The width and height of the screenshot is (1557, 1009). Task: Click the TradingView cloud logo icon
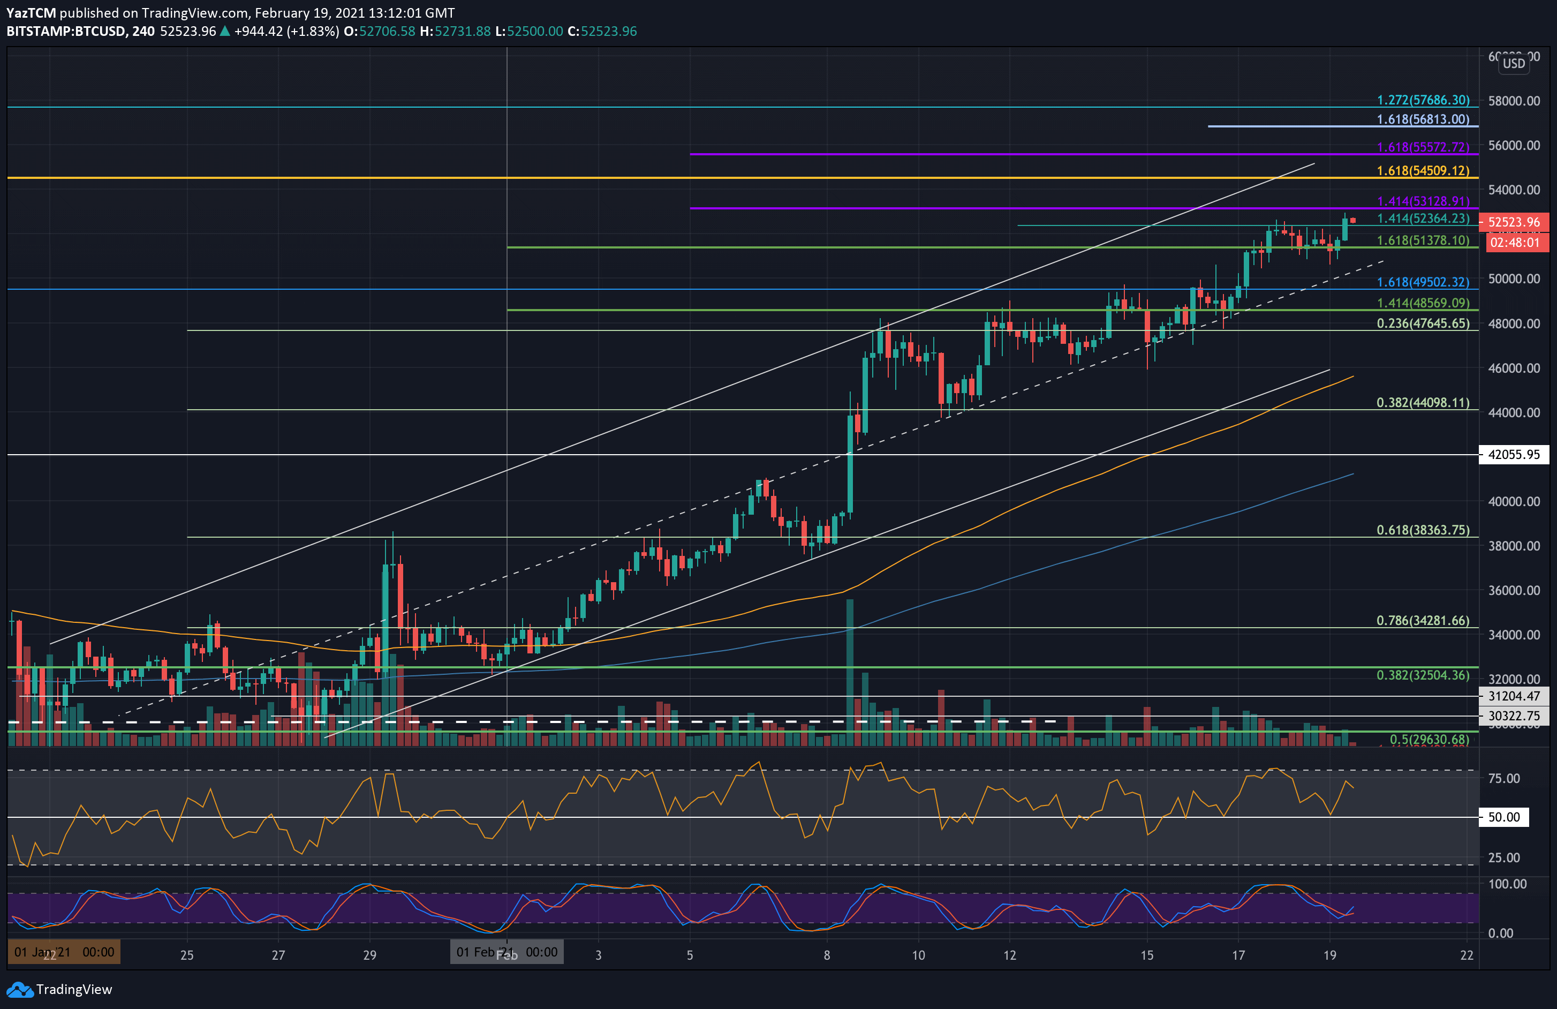20,989
